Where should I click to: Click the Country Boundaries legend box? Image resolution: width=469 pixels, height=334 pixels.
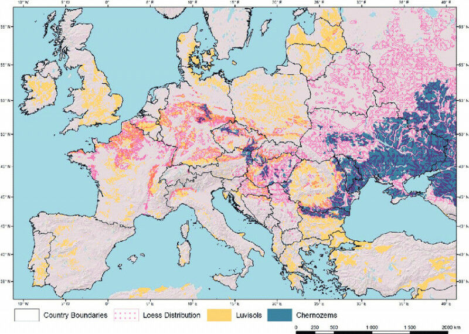pos(26,315)
